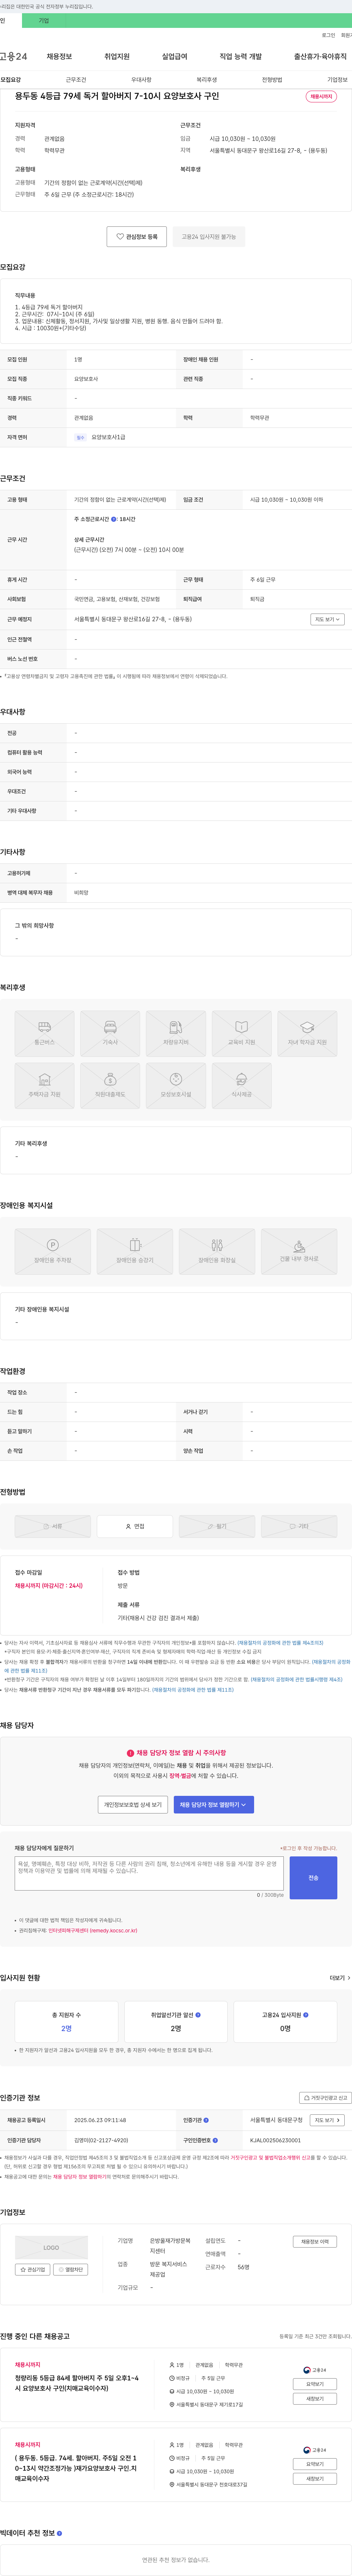Select the 기타 screening step
This screenshot has height=2576, width=352.
pos(299,1526)
